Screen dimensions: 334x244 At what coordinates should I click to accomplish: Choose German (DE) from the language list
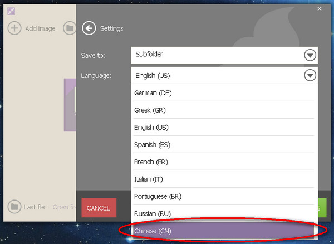pyautogui.click(x=224, y=92)
